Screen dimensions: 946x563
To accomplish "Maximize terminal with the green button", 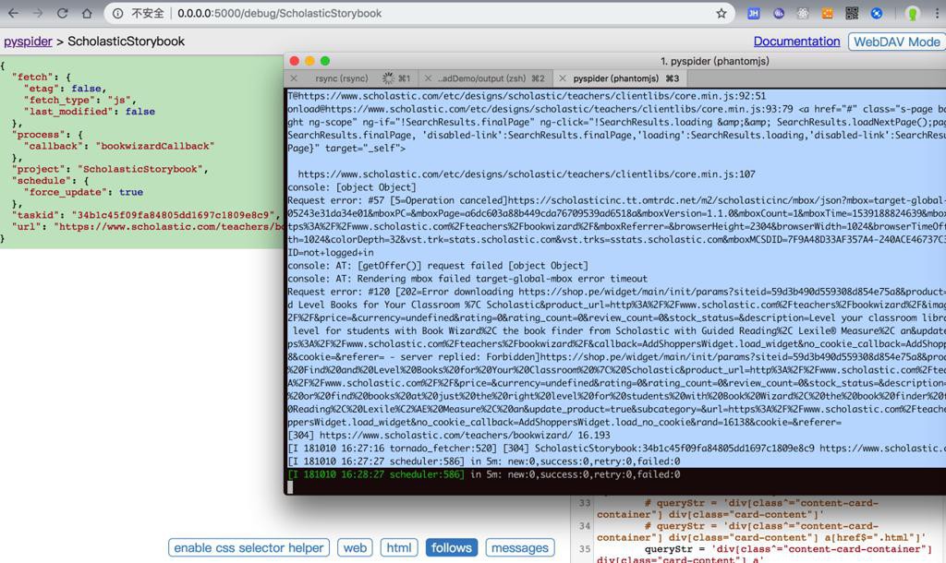I will pyautogui.click(x=325, y=61).
